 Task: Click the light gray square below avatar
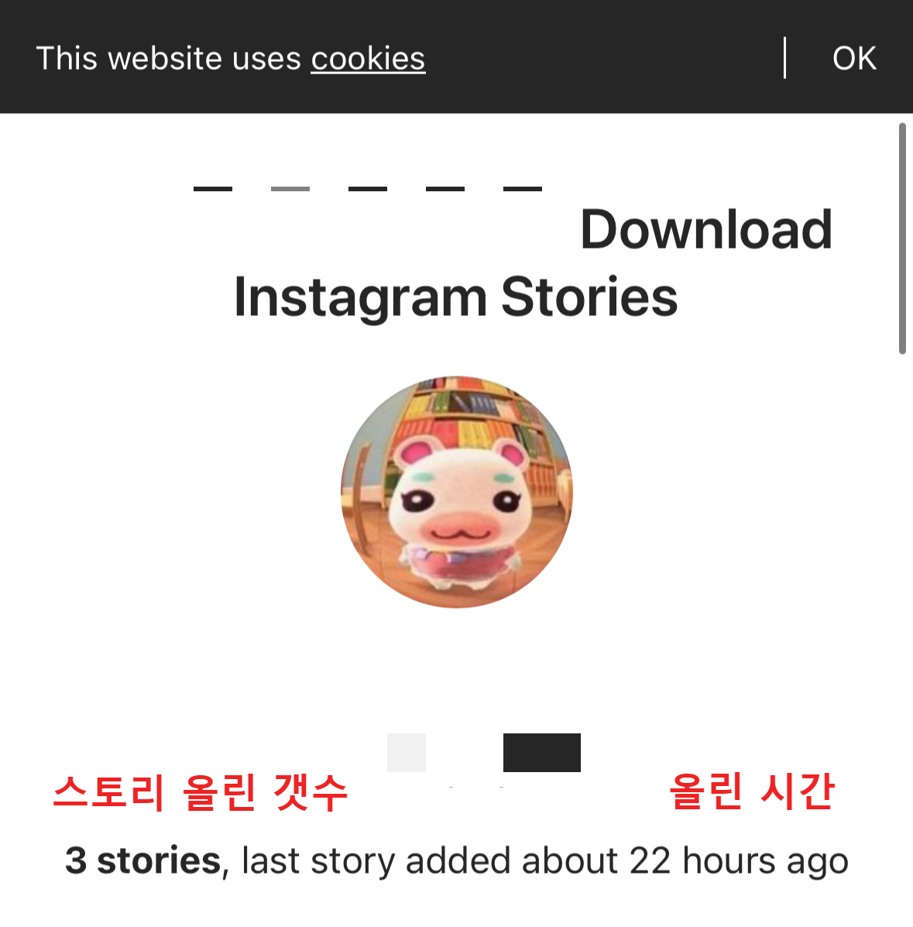pos(407,753)
